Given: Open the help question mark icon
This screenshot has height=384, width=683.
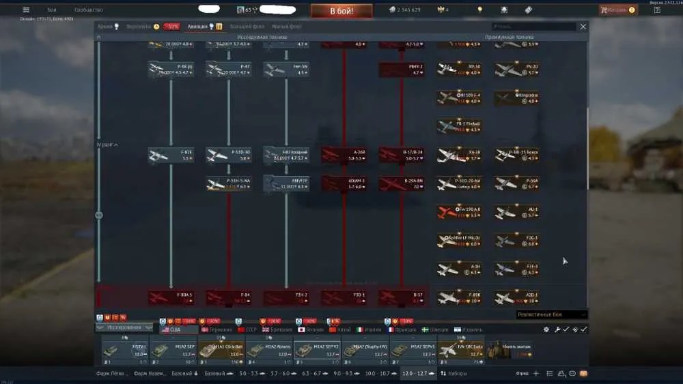Looking at the screenshot, I should tap(657, 10).
